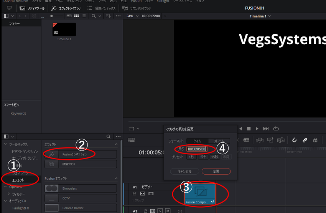Apply the 15秒 (15 seconds) duration preset
Image resolution: width=326 pixels, height=213 pixels.
[x=215, y=157]
